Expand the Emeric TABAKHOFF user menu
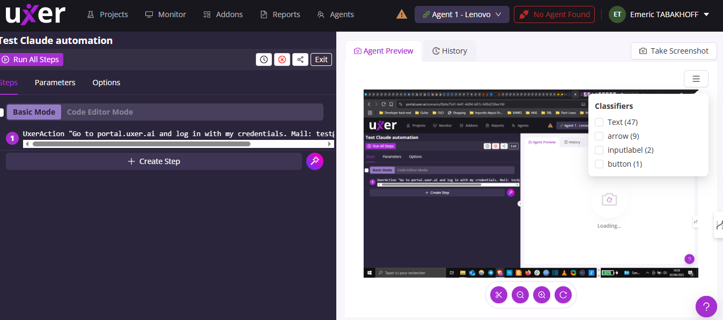Screen dimensions: 723x320 (x=659, y=14)
